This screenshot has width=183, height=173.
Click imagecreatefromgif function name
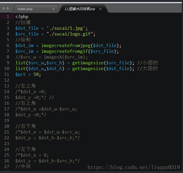(x=65, y=51)
